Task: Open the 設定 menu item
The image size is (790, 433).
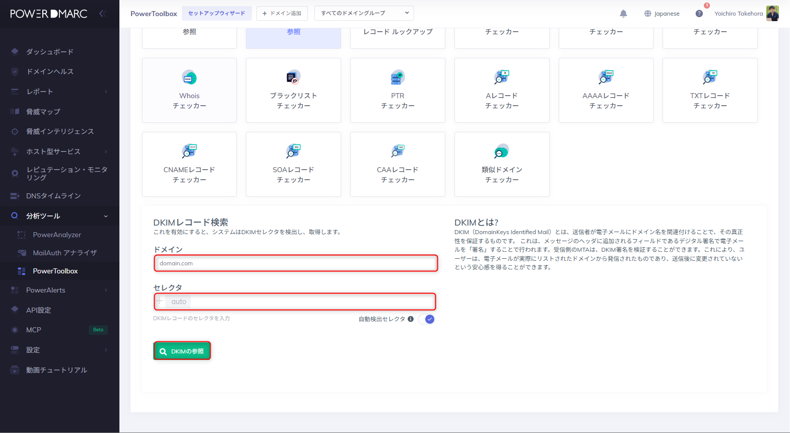Action: (x=33, y=350)
